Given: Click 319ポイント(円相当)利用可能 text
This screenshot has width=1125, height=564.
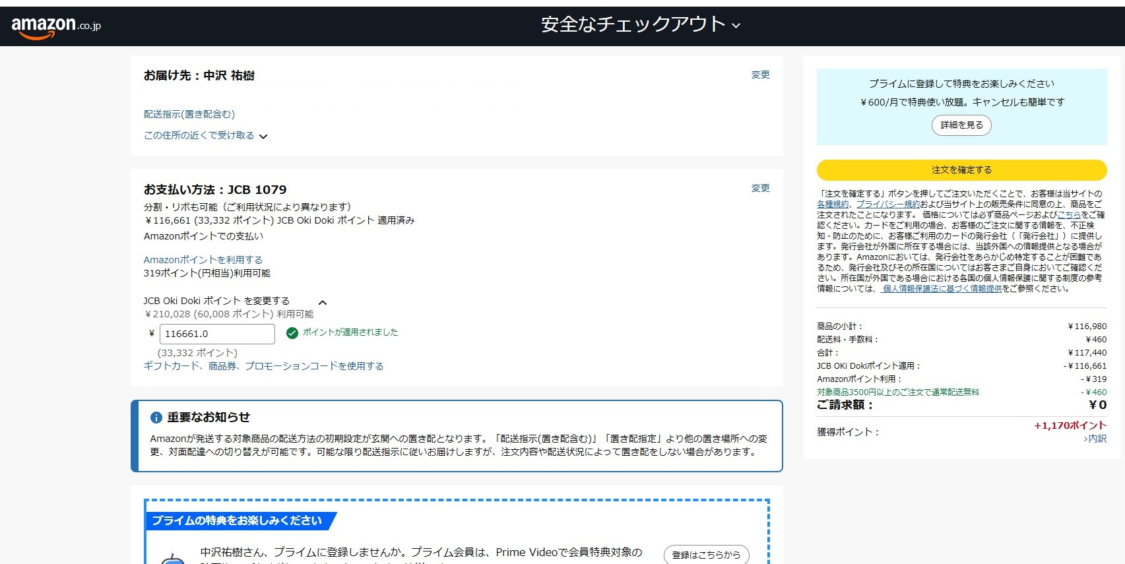Looking at the screenshot, I should 207,273.
